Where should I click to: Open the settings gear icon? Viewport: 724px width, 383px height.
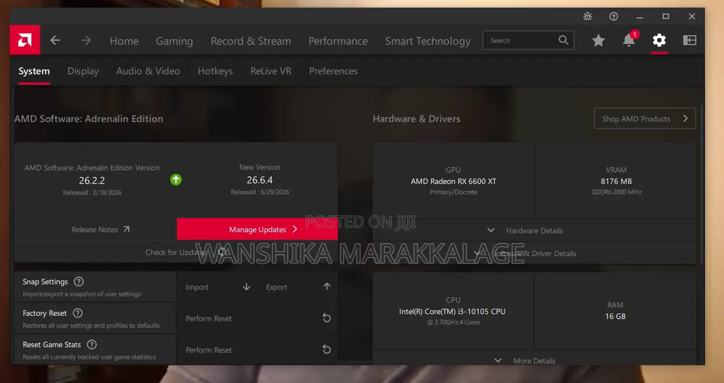coord(659,40)
